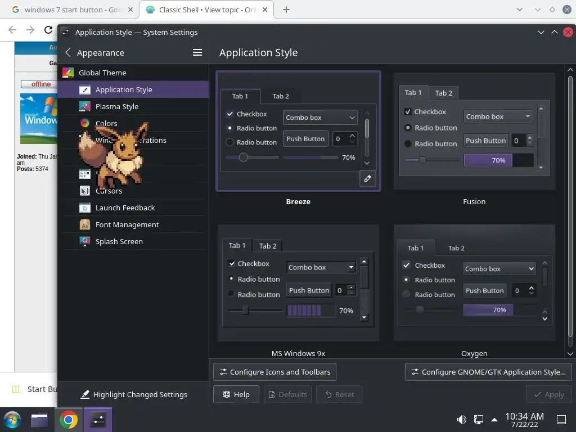
Task: Select first Radio button in MS Windows 9x preview
Action: point(231,278)
